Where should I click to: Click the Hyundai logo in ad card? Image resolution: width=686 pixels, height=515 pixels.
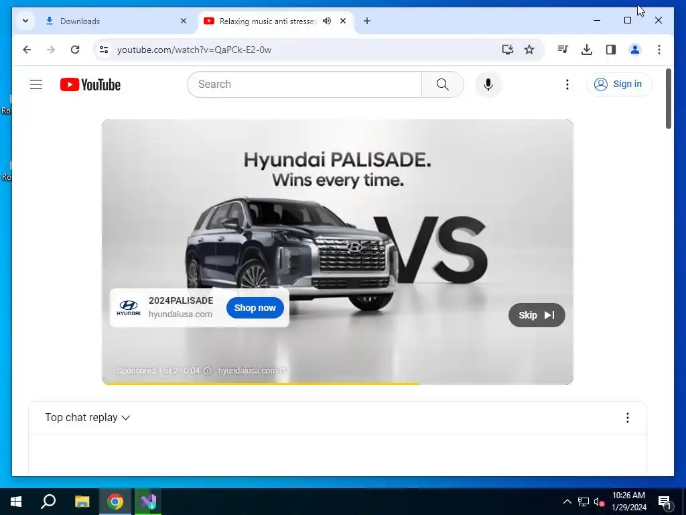[128, 308]
